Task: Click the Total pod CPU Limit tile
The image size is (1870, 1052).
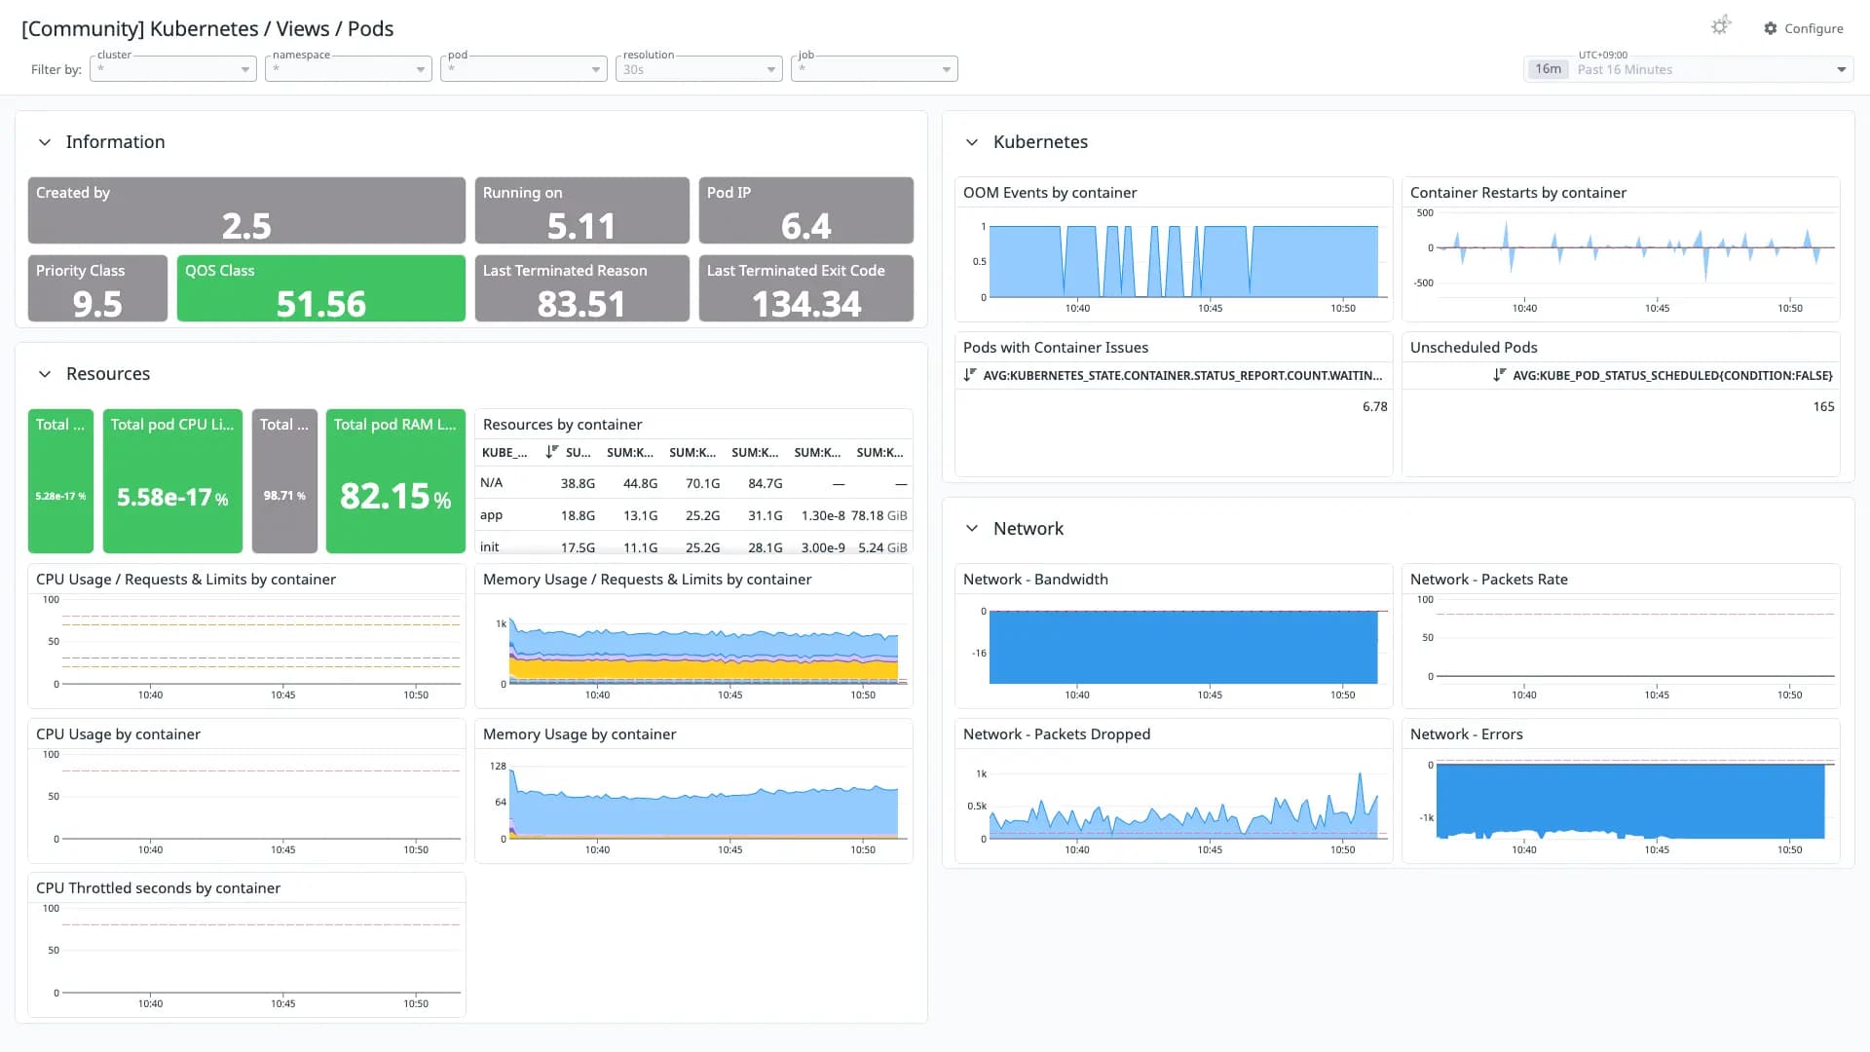Action: [x=172, y=481]
